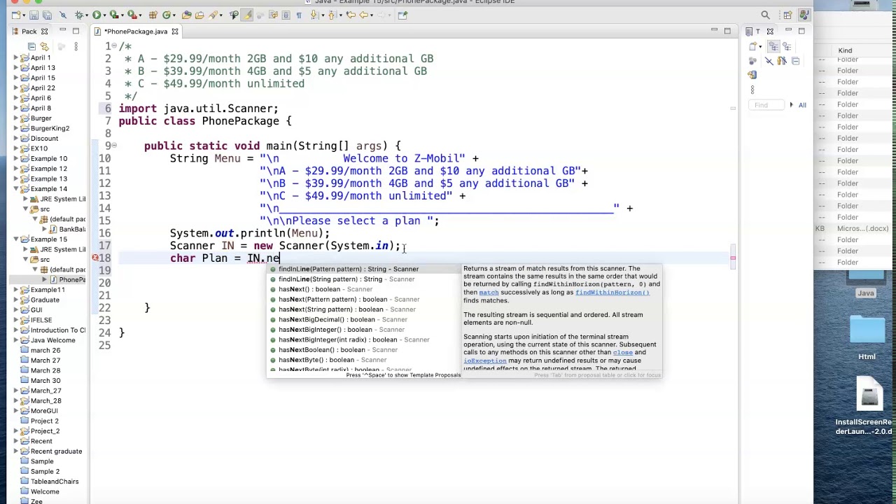
Task: Follow the match link in javadoc
Action: pyautogui.click(x=489, y=293)
